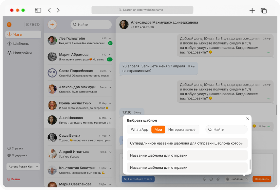Switch to the Мои templates tab

pos(158,130)
